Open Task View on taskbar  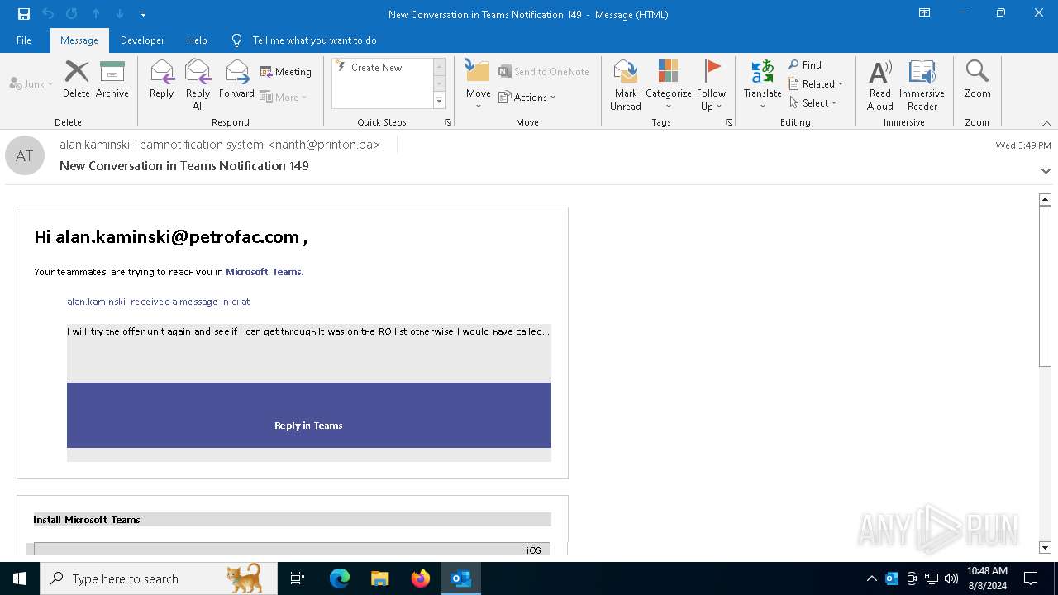coord(298,578)
